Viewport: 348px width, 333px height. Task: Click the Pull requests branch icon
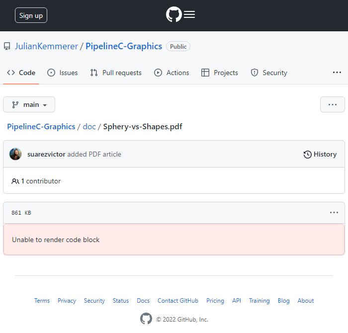click(x=94, y=73)
